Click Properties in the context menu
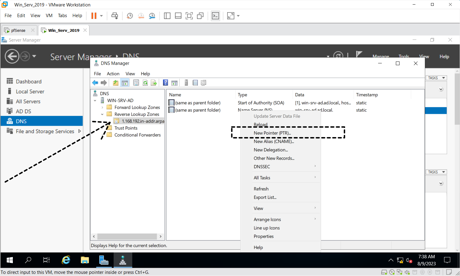This screenshot has height=276, width=460. (x=280, y=236)
